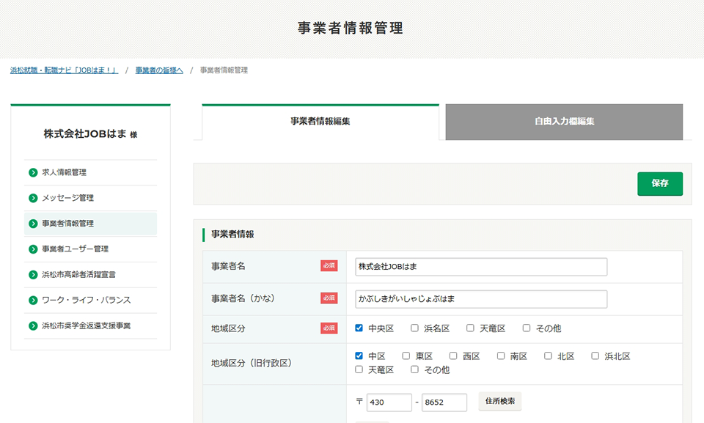Select the 事業者情報編集 tab

tap(320, 122)
